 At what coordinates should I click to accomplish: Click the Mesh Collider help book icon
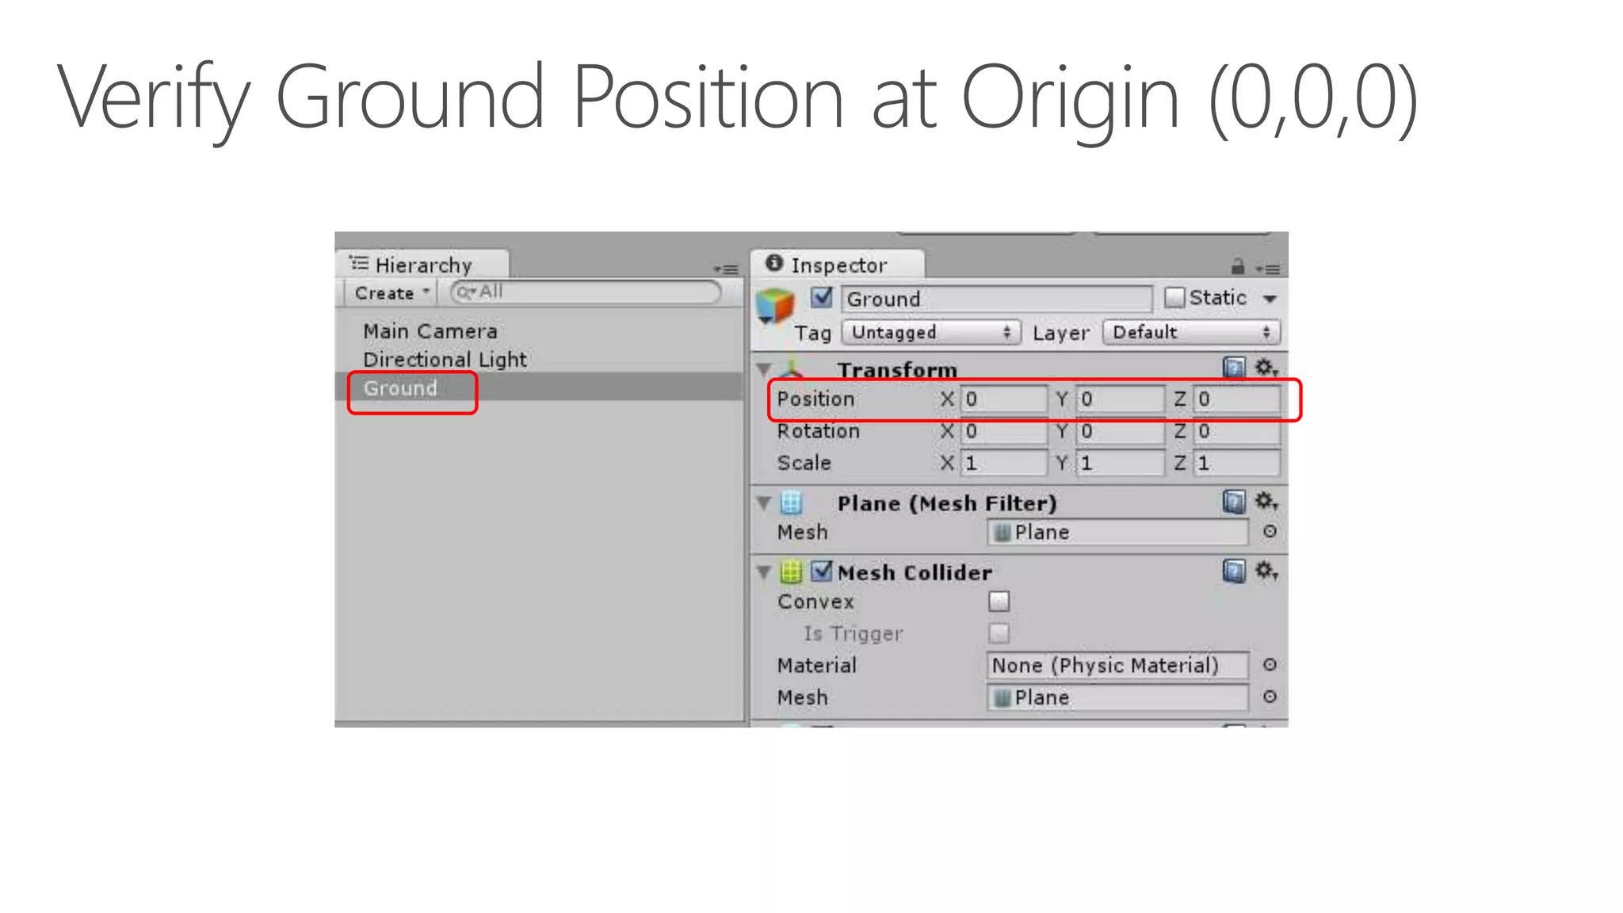(1233, 571)
